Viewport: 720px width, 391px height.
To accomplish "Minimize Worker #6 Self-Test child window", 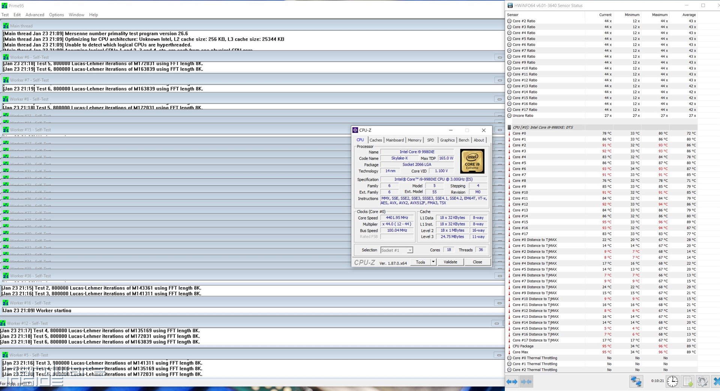I will point(499,57).
